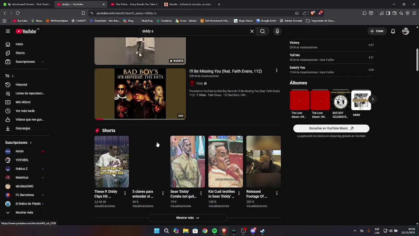The height and width of the screenshot is (236, 419).
Task: Open options for I'll Be Missing You
Action: coord(277,71)
